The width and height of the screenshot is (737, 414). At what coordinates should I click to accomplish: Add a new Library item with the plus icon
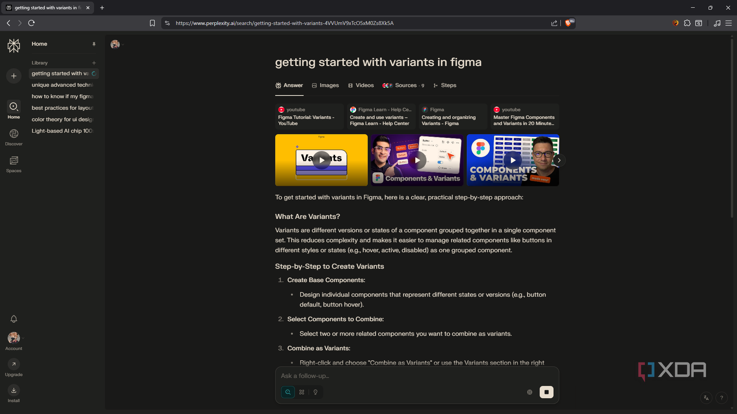click(94, 63)
